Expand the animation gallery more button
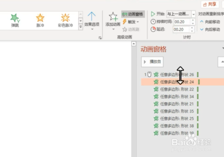The height and width of the screenshot is (157, 224). 81,27
